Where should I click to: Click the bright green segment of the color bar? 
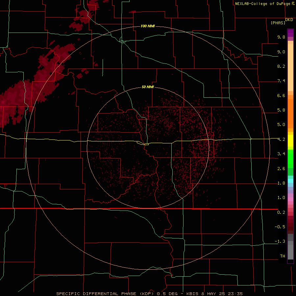point(290,159)
